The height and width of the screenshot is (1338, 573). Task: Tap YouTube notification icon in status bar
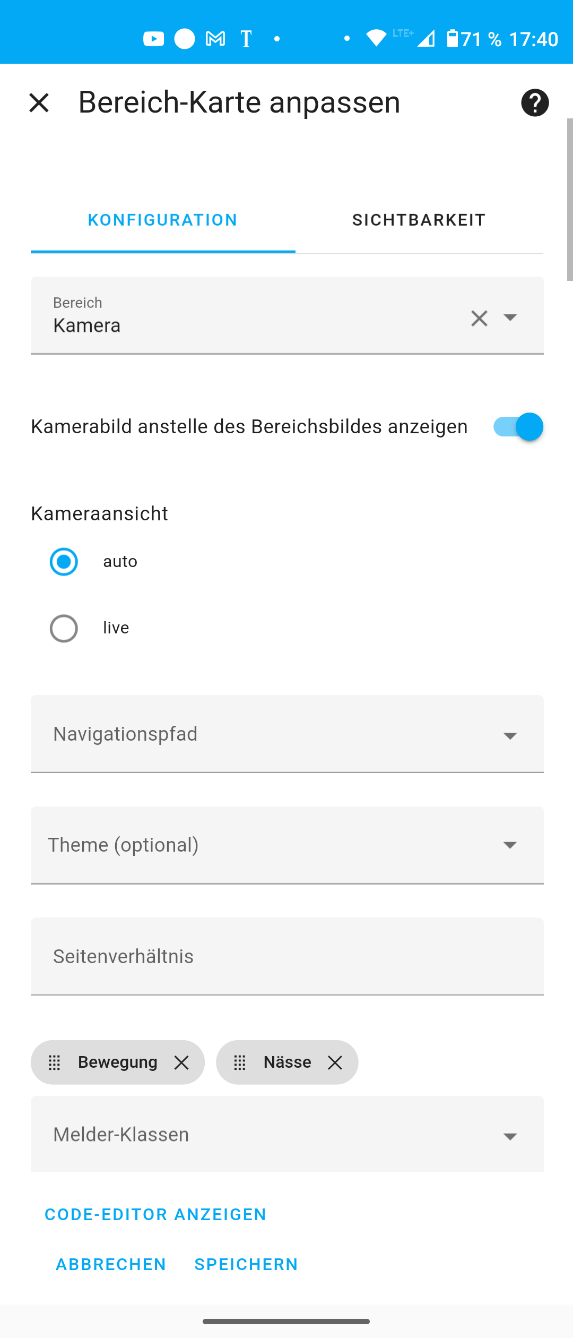(154, 39)
